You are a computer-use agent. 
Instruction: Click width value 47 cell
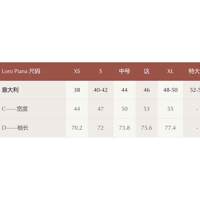pyautogui.click(x=100, y=109)
